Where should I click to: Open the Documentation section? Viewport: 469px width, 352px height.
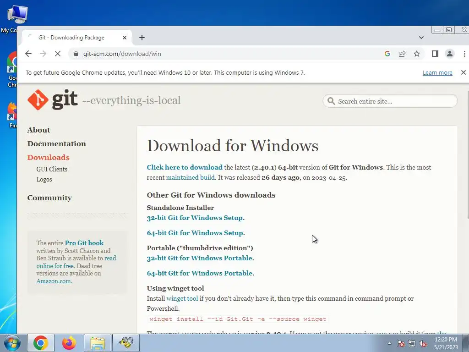[x=56, y=143]
